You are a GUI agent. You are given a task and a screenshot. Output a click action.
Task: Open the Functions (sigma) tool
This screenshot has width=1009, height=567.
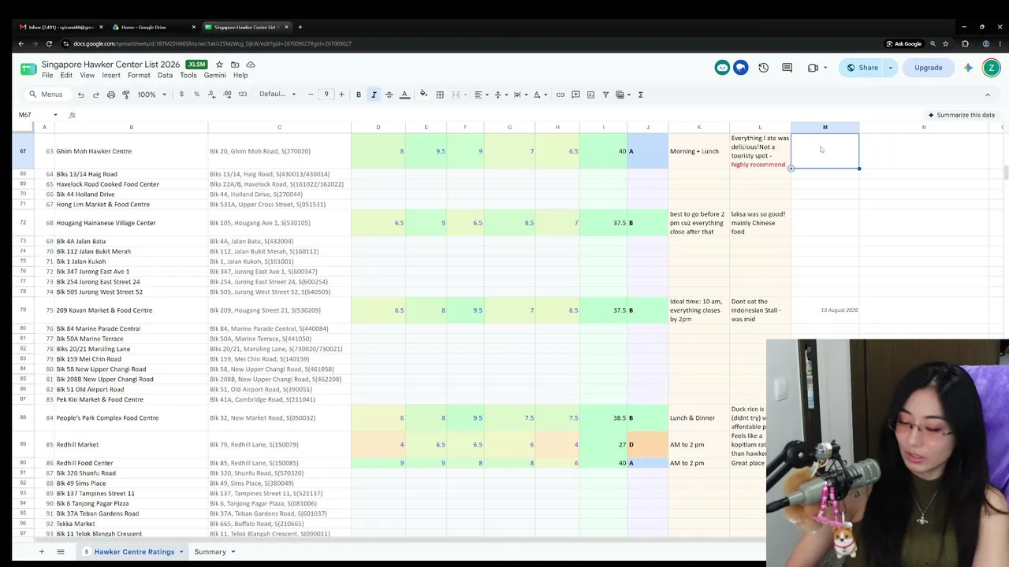[x=640, y=94]
